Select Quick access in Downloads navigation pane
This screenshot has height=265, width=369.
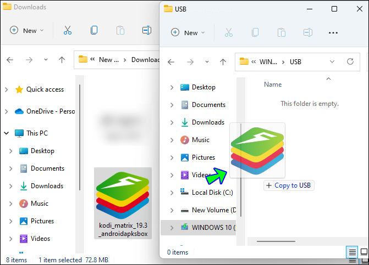pyautogui.click(x=45, y=89)
